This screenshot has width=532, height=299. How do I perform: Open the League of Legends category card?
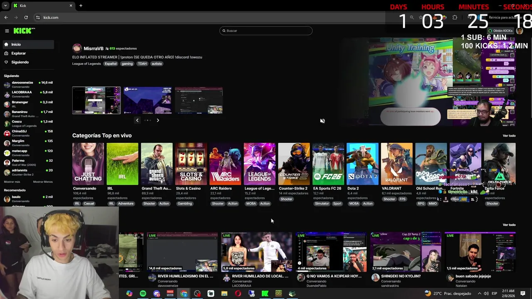(x=260, y=164)
